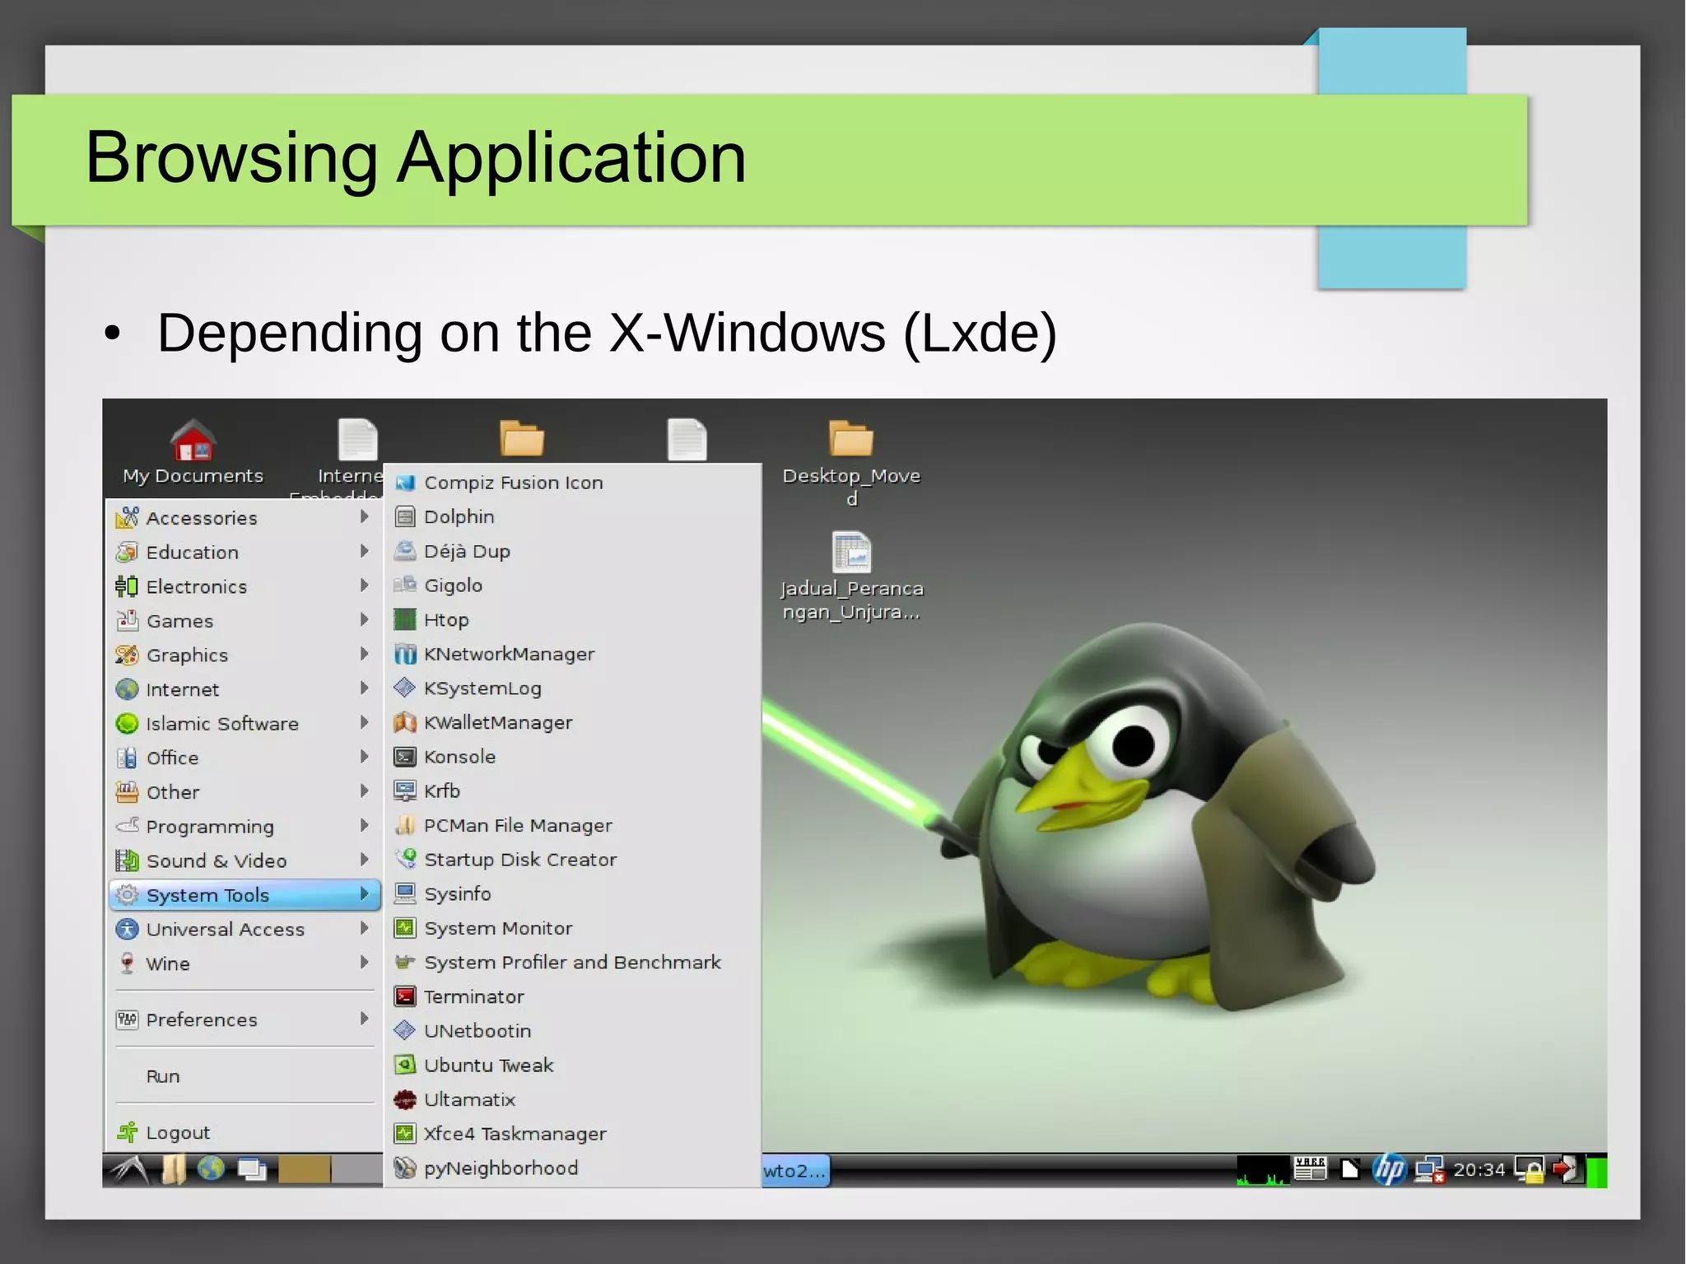This screenshot has width=1686, height=1264.
Task: Expand the Accessories submenu
Action: pos(245,518)
